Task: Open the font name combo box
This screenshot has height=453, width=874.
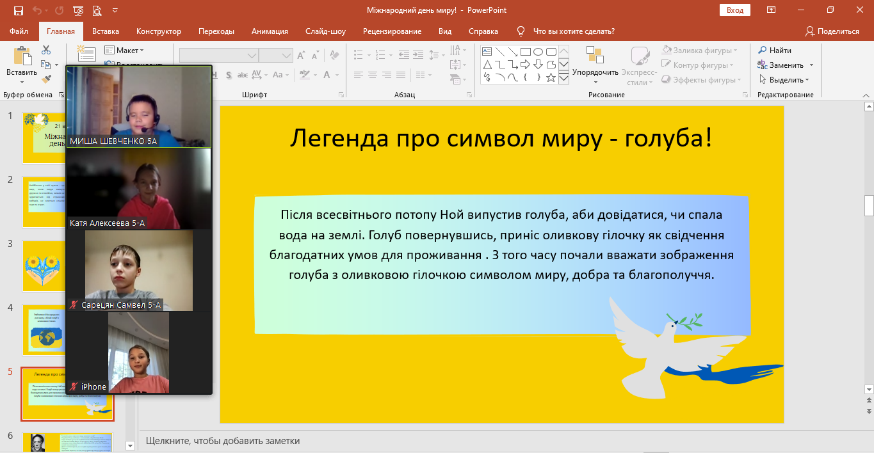Action: click(x=219, y=56)
